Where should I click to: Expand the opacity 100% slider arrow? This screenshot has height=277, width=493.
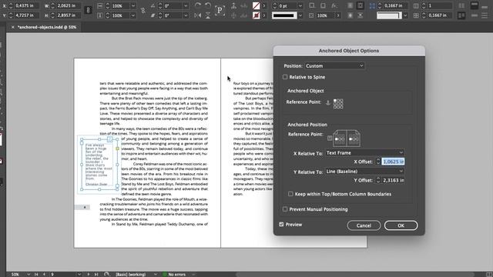[x=338, y=15]
